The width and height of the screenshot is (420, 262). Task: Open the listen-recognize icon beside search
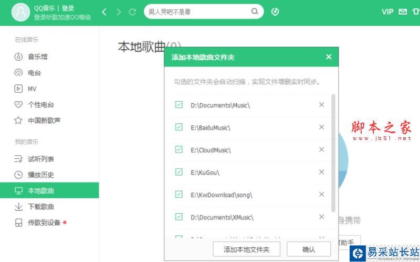click(275, 12)
